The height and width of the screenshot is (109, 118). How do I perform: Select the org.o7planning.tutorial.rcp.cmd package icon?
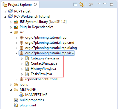point(21,43)
